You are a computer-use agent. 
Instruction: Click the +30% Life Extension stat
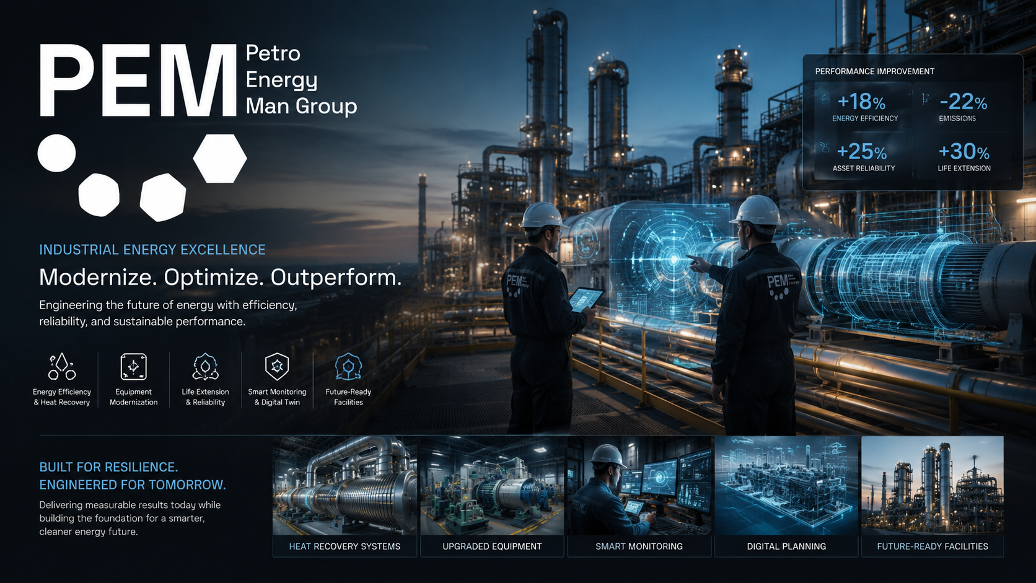pos(964,157)
